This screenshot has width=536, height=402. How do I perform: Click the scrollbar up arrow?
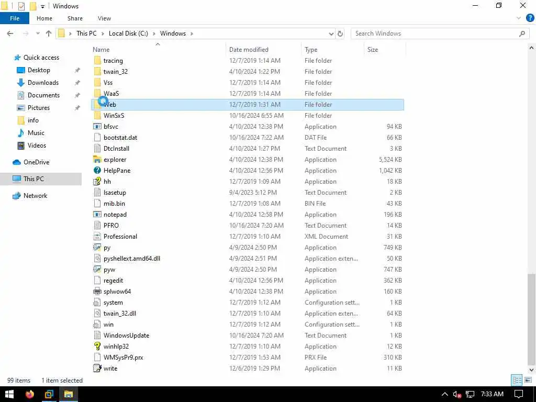pyautogui.click(x=531, y=48)
